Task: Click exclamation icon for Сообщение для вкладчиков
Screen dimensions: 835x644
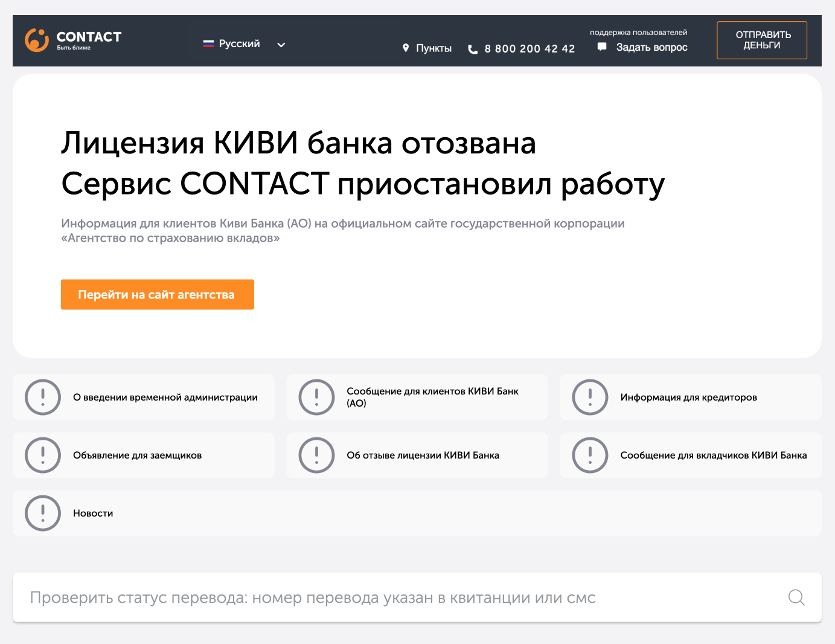Action: click(x=590, y=455)
